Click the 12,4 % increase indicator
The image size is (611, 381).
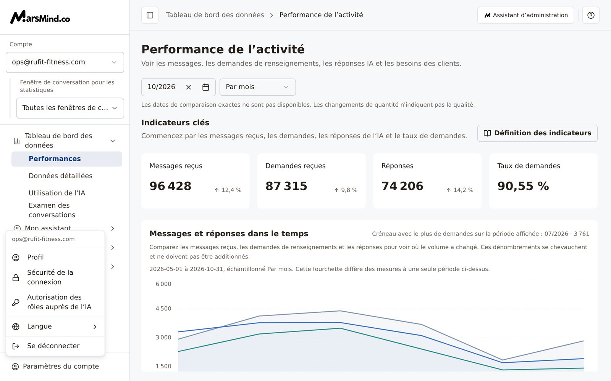pos(228,190)
